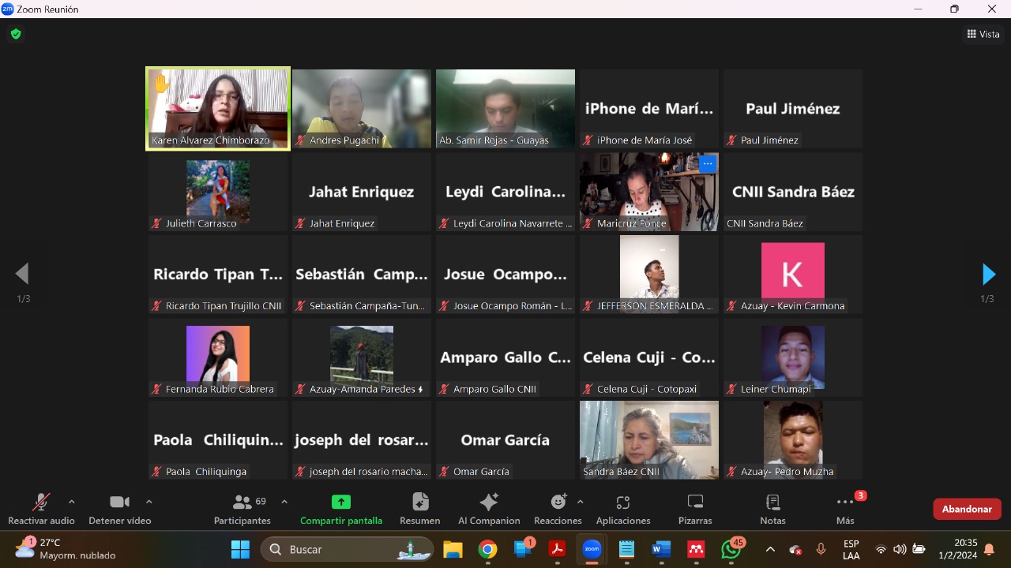Viewport: 1011px width, 568px height.
Task: Toggle the Participantes list panel
Action: coord(242,509)
